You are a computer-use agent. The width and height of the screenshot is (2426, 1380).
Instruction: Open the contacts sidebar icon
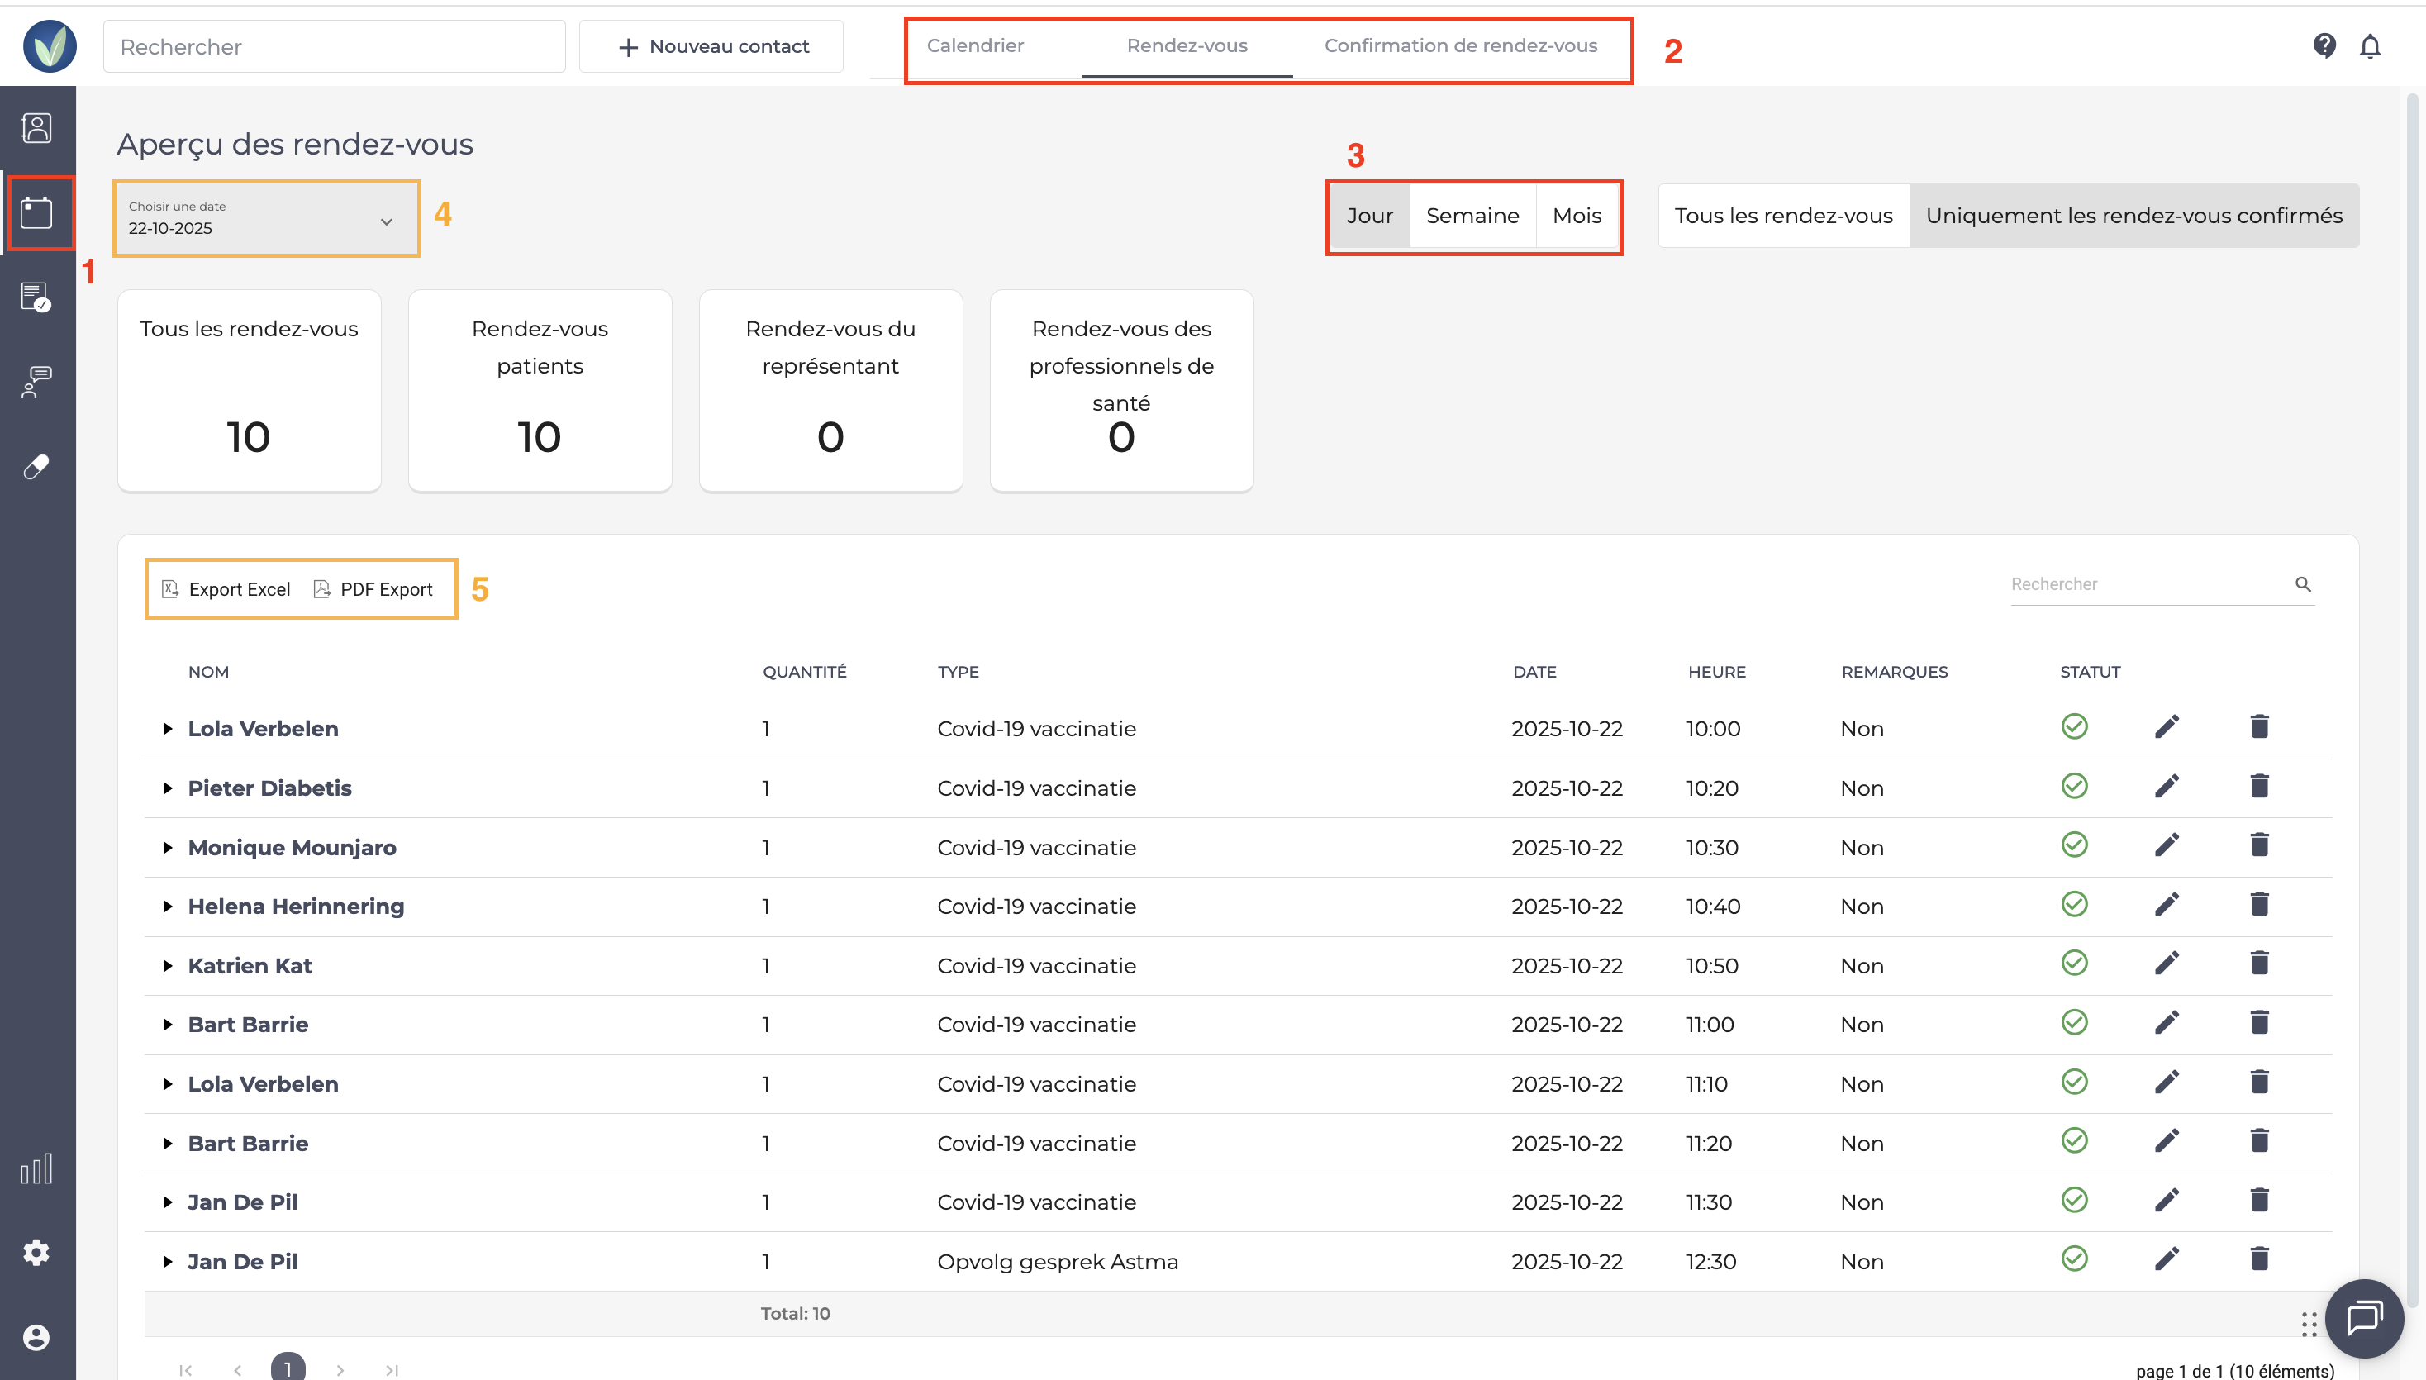pos(37,128)
